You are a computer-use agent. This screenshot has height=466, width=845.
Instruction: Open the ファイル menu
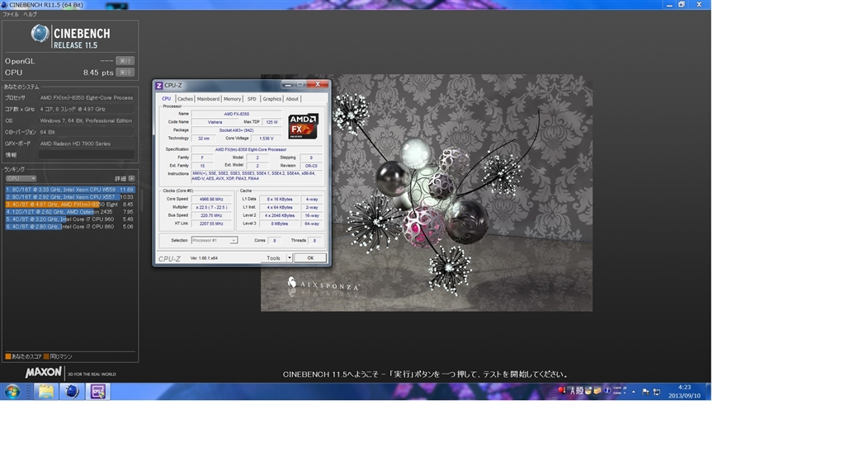pyautogui.click(x=11, y=14)
